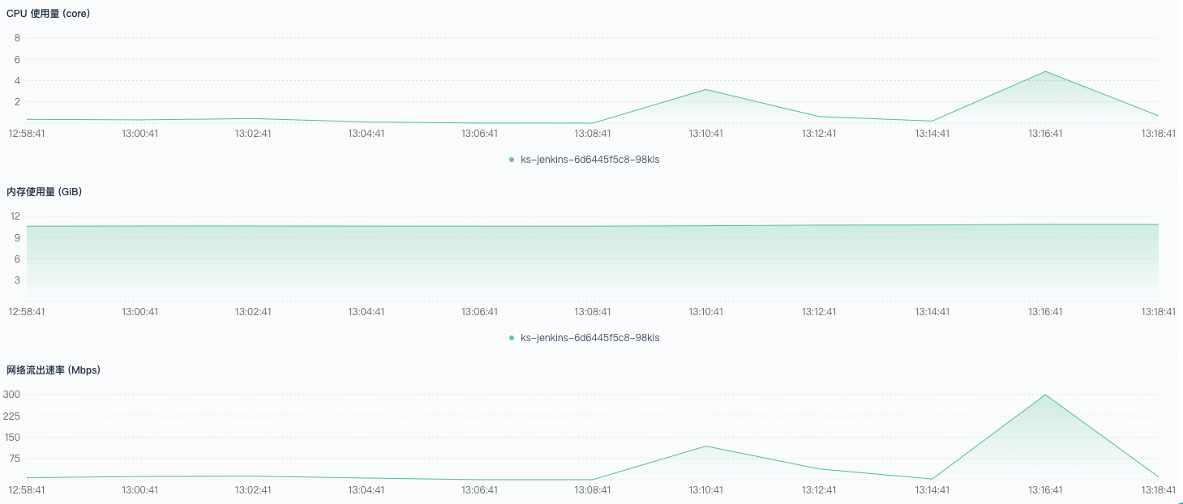The width and height of the screenshot is (1183, 504).
Task: Click the 225 y-axis label on network chart
Action: (11, 416)
